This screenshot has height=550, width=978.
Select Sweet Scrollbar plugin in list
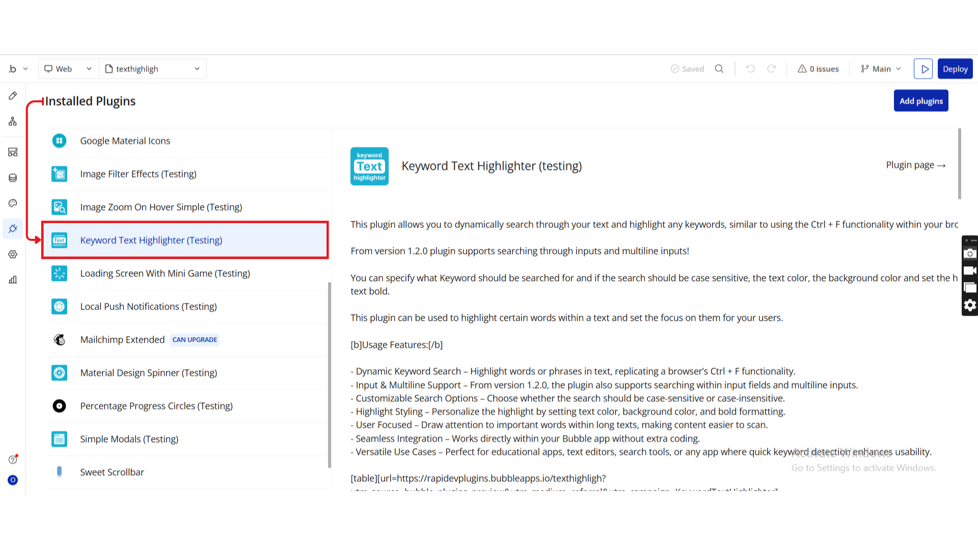[x=112, y=472]
